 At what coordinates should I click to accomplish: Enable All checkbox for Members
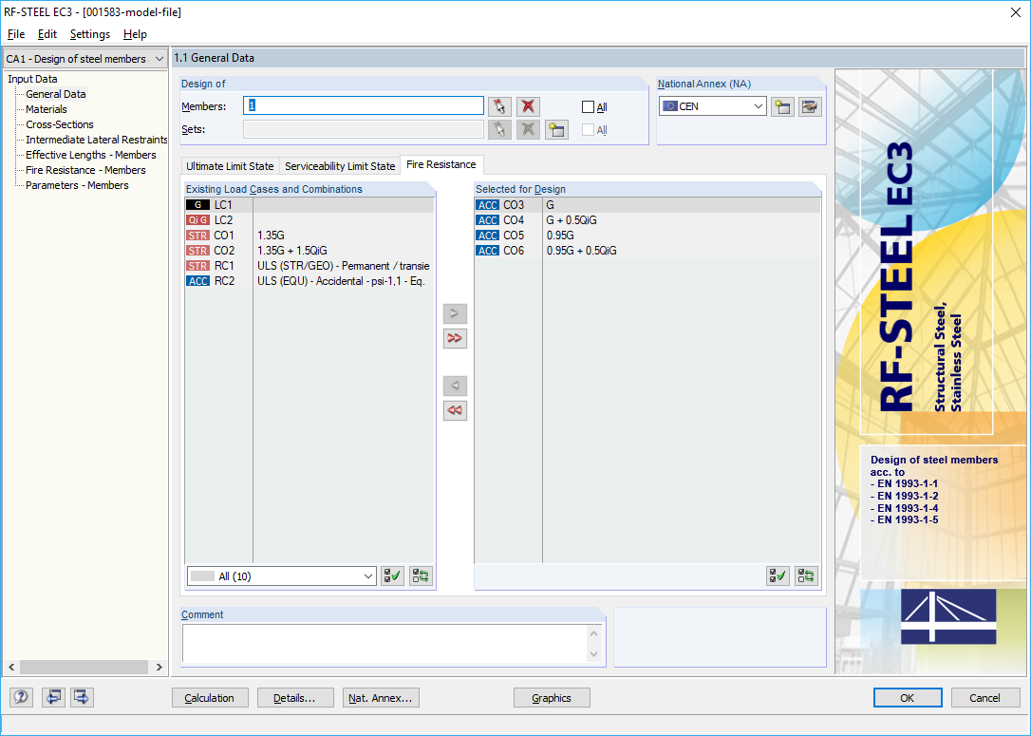[x=588, y=107]
